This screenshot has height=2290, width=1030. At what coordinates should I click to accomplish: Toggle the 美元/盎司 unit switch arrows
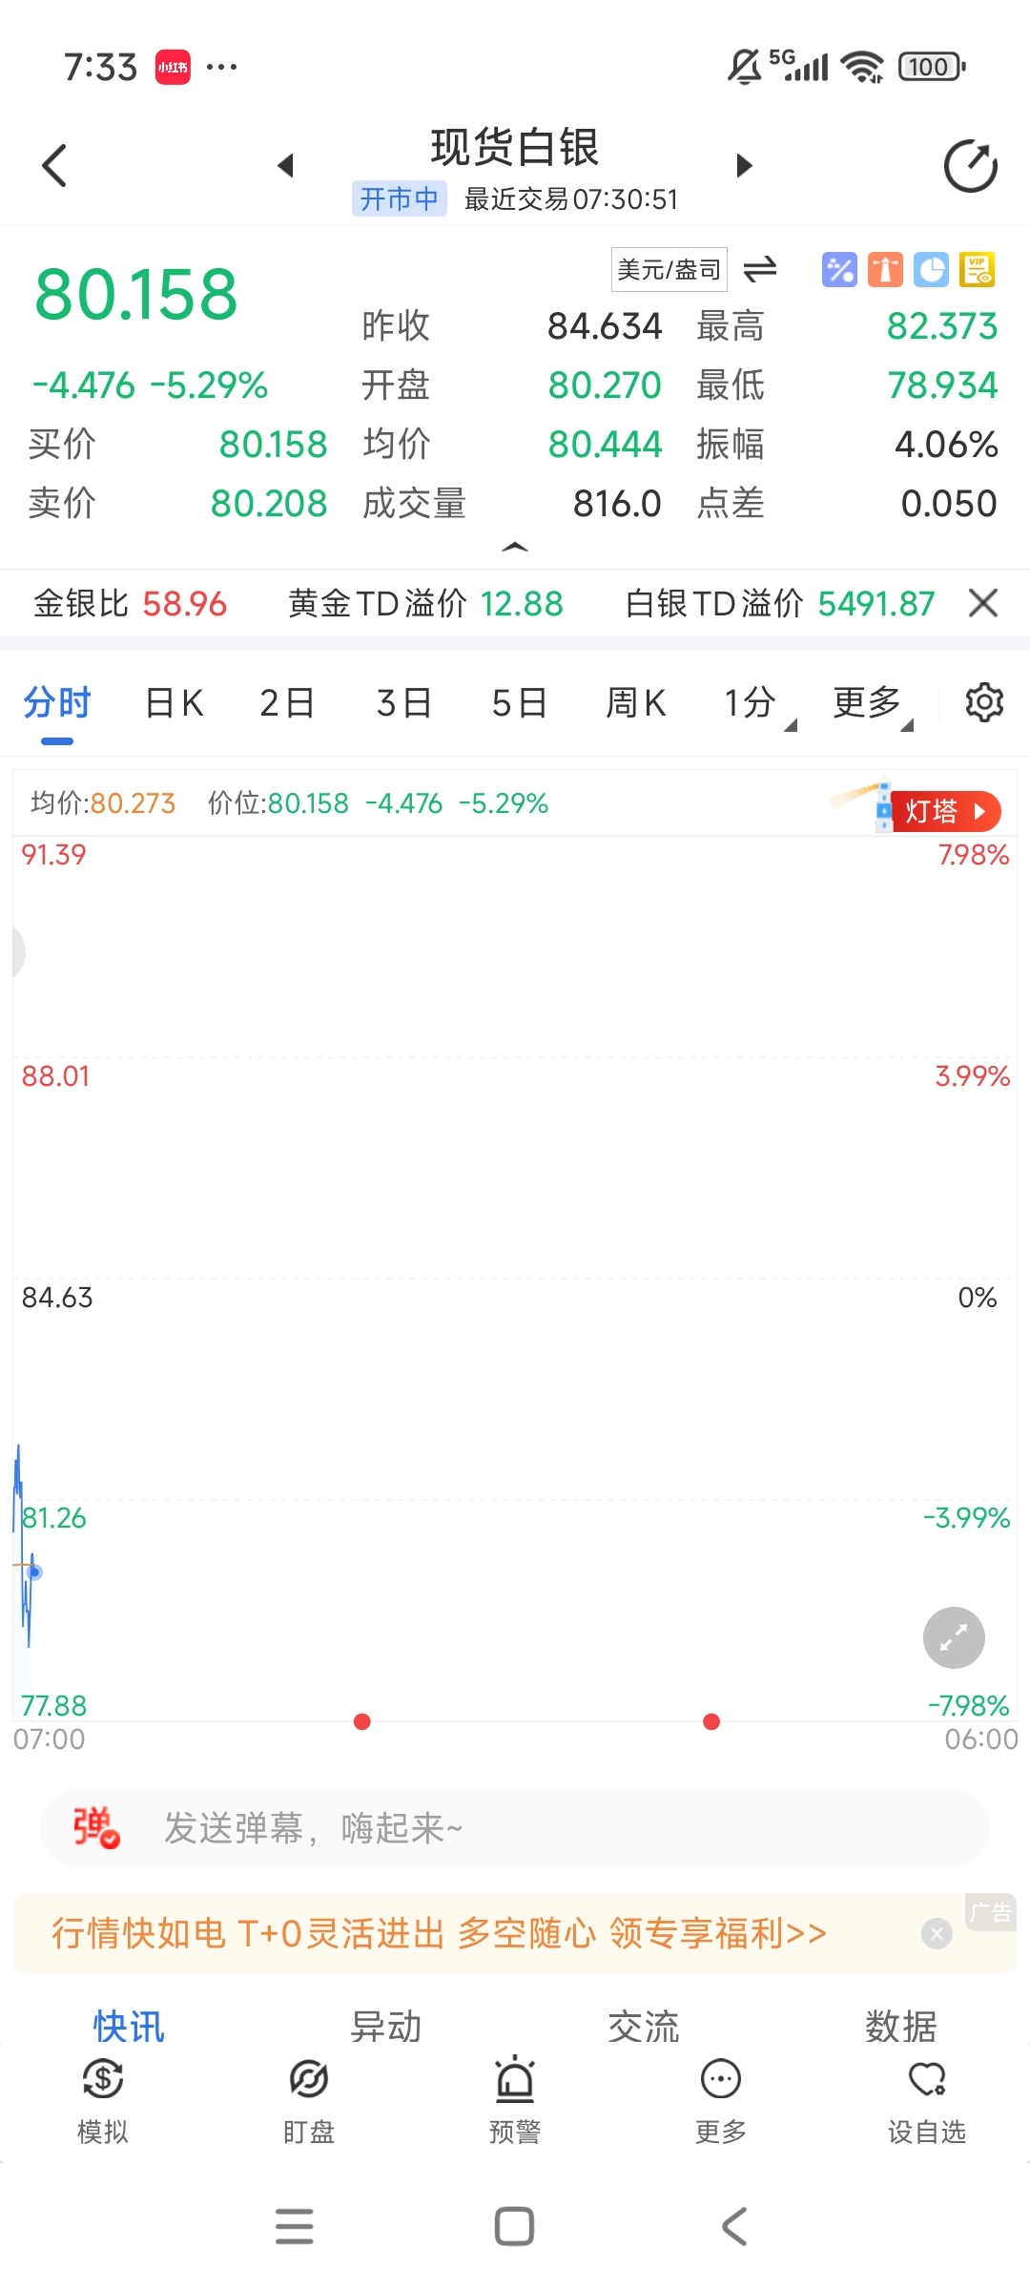coord(760,270)
